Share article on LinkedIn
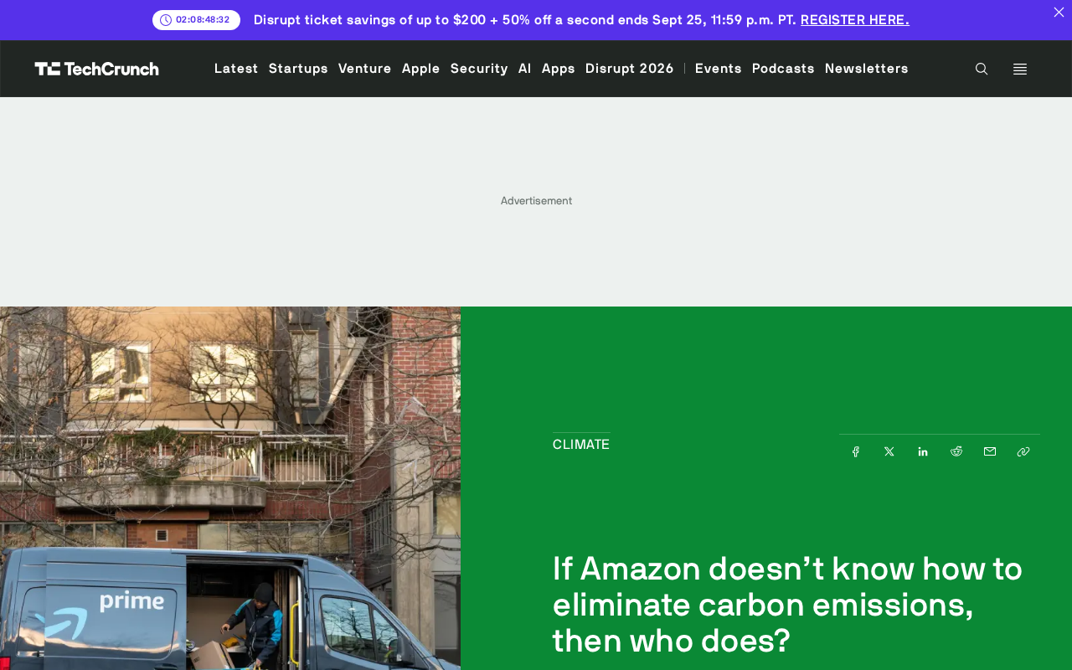The width and height of the screenshot is (1072, 670). pyautogui.click(x=923, y=451)
